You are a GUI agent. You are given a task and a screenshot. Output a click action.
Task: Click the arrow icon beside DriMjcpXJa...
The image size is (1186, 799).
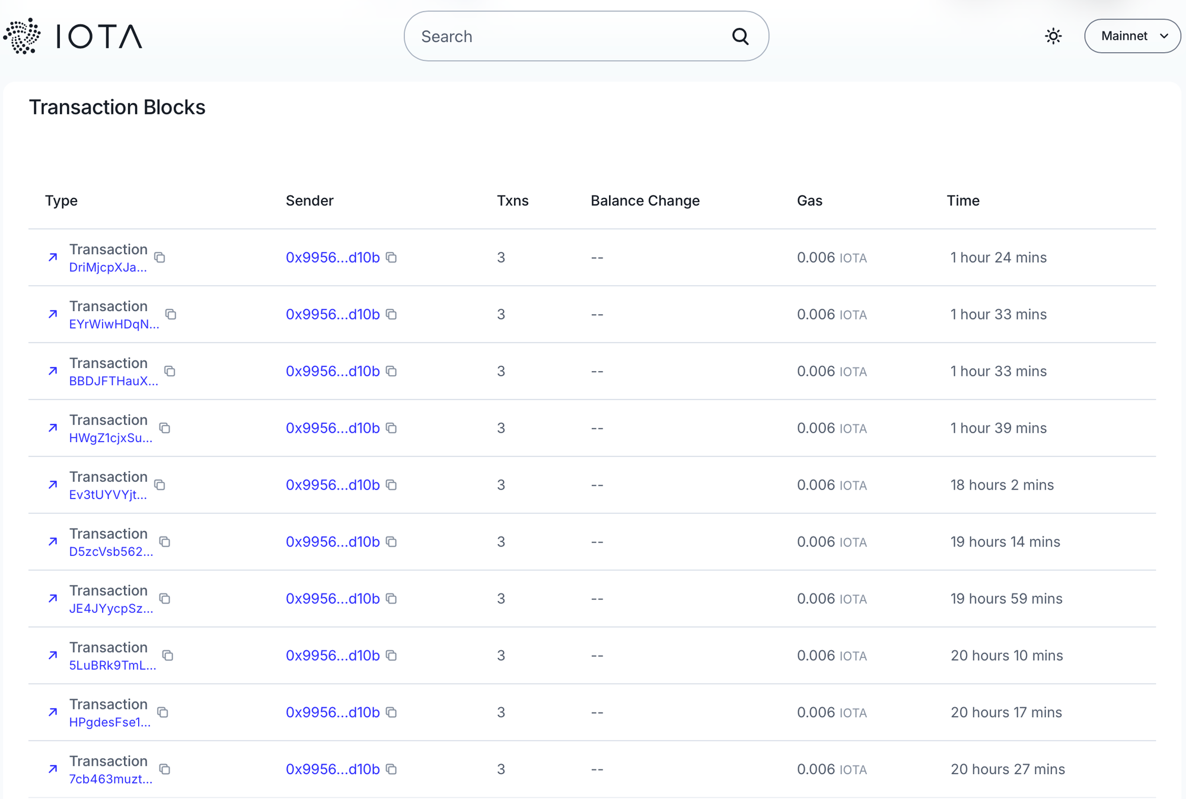coord(53,257)
